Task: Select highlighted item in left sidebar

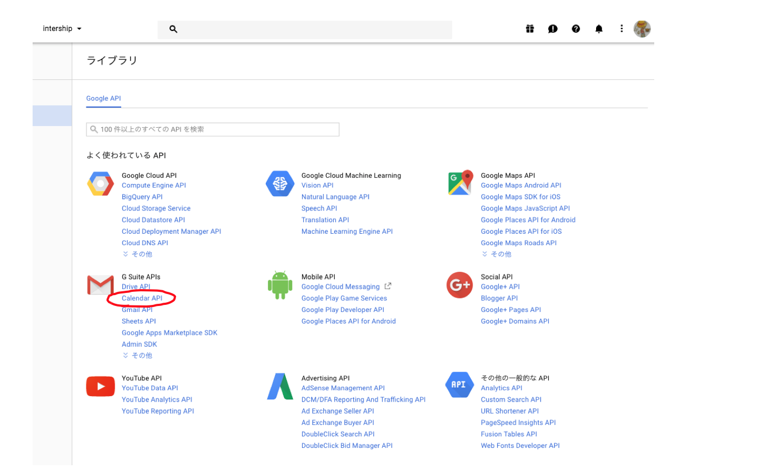Action: [52, 116]
